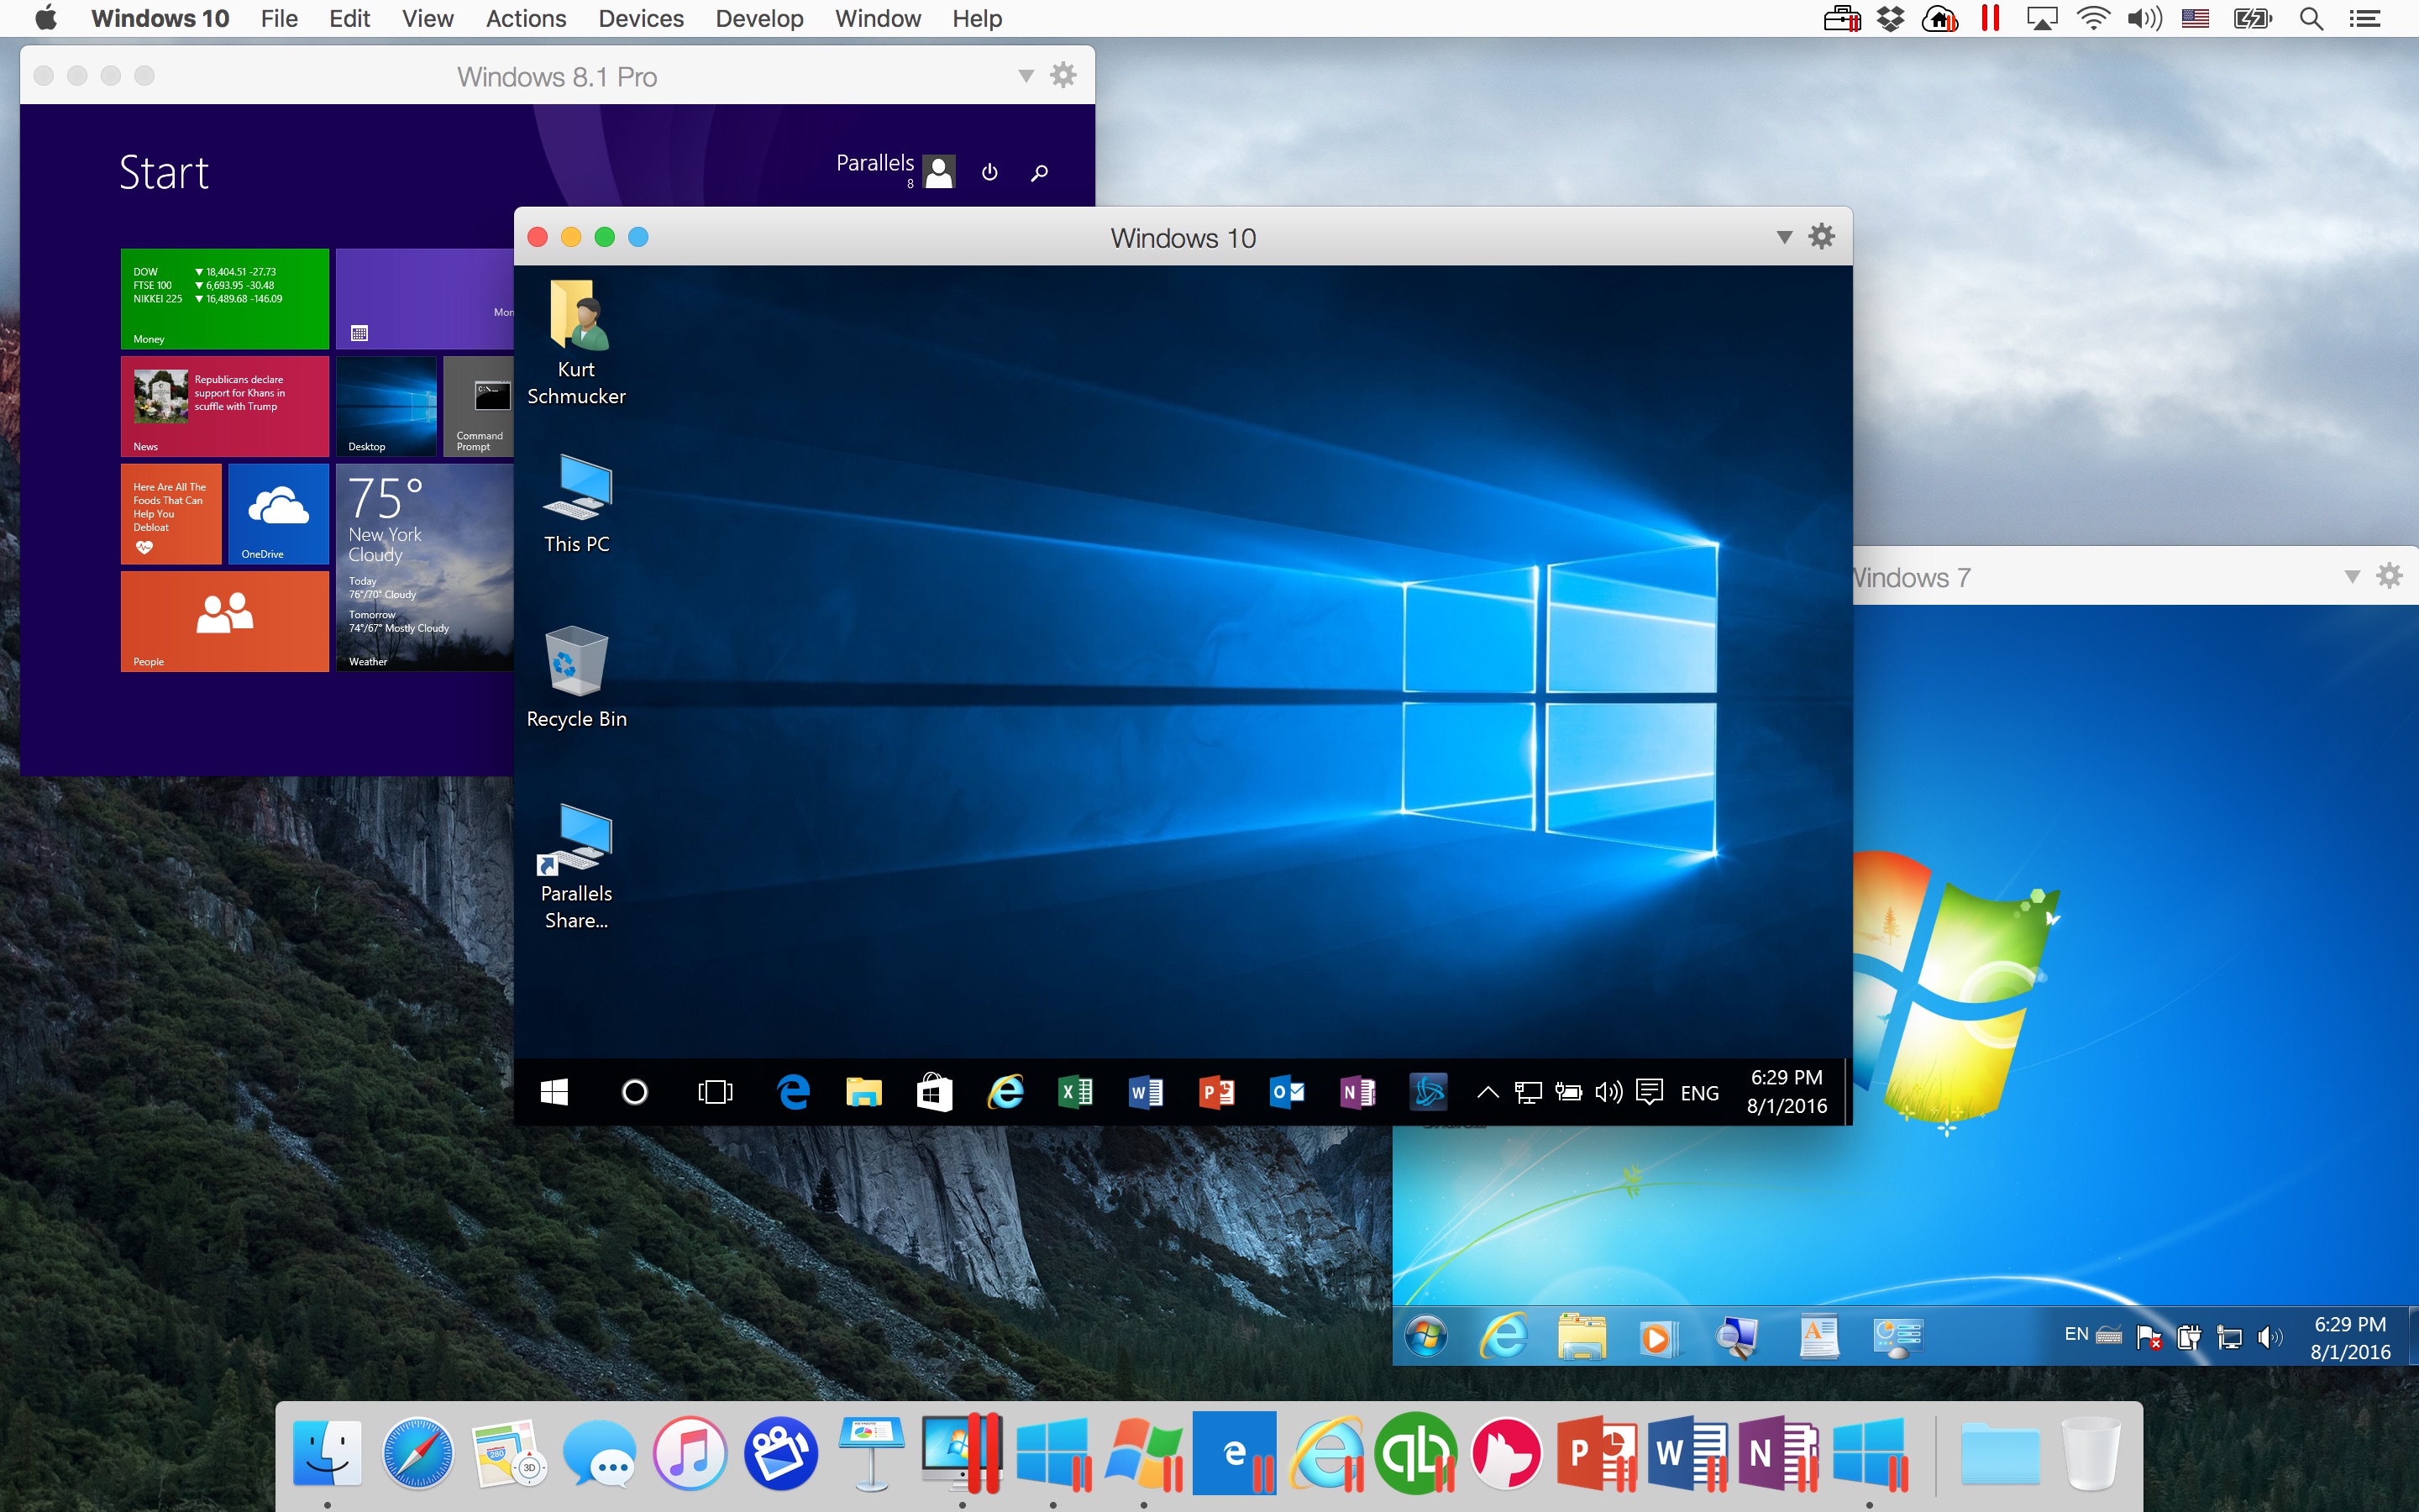The width and height of the screenshot is (2419, 1512).
Task: Open Windows 10 Start button
Action: pyautogui.click(x=554, y=1092)
